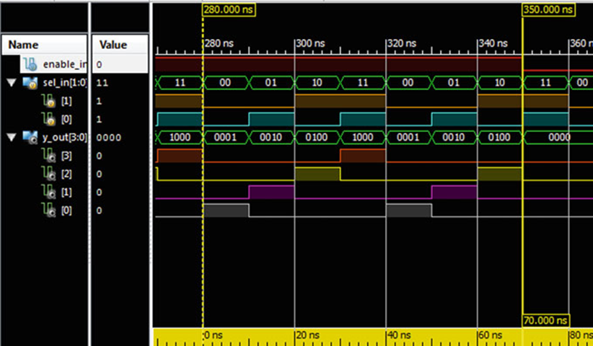Click value 0 of y_out bit [3]
The height and width of the screenshot is (346, 593).
[x=99, y=156]
